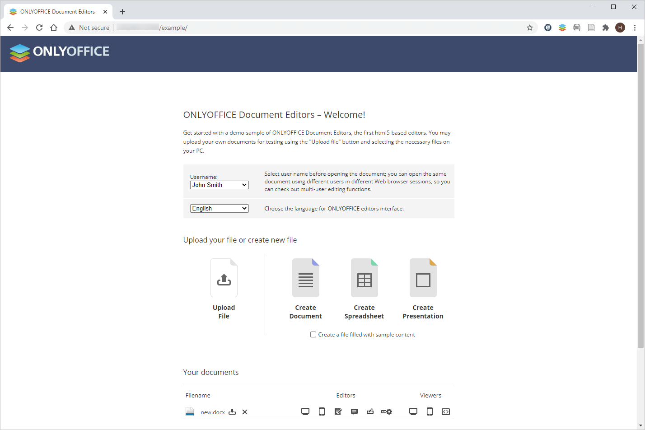Click the Viewers column header
Screen dimensions: 645x430
(x=430, y=395)
